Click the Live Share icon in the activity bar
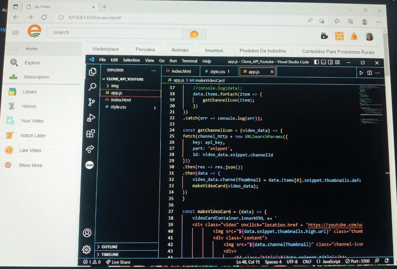This screenshot has width=397, height=269. click(90, 149)
